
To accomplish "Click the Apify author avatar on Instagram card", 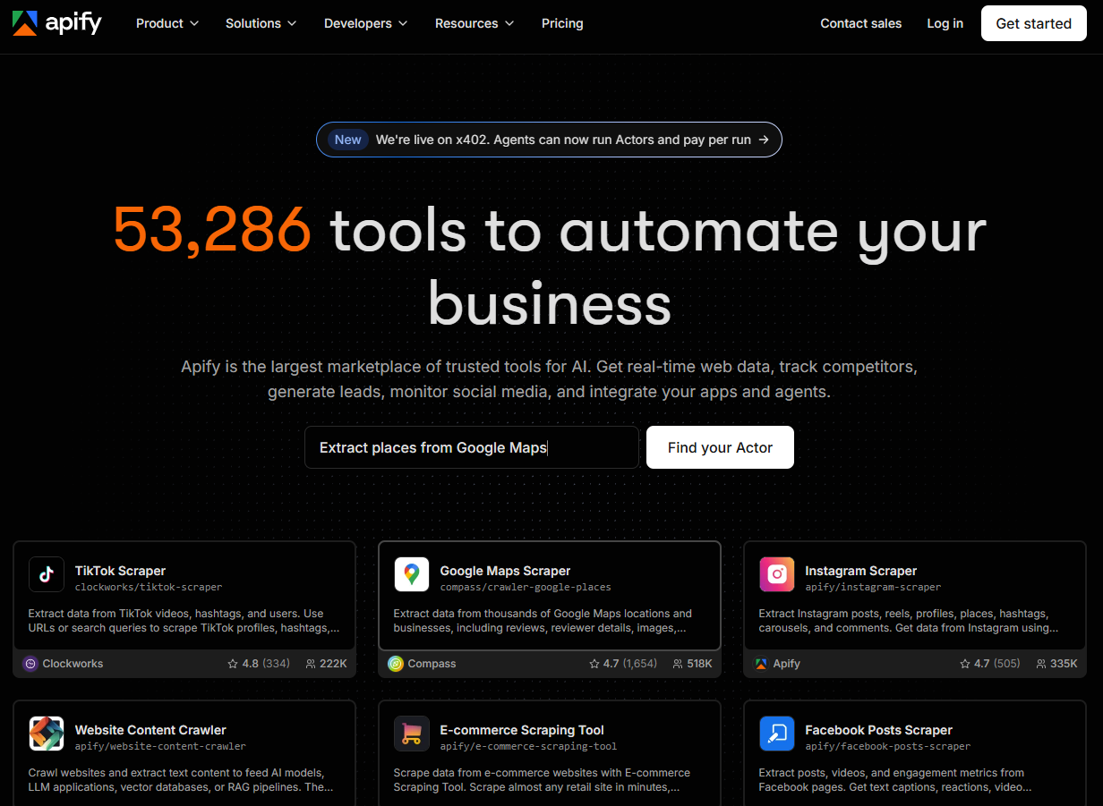I will coord(761,664).
